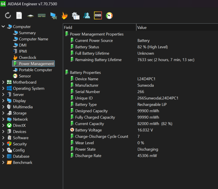Image resolution: width=218 pixels, height=189 pixels.
Task: Click the Battery Voltage lightning icon
Action: coord(72,130)
